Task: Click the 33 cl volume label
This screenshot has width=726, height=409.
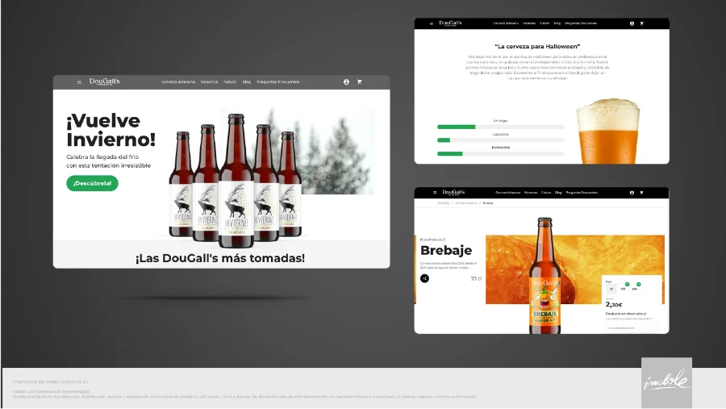Action: [476, 278]
